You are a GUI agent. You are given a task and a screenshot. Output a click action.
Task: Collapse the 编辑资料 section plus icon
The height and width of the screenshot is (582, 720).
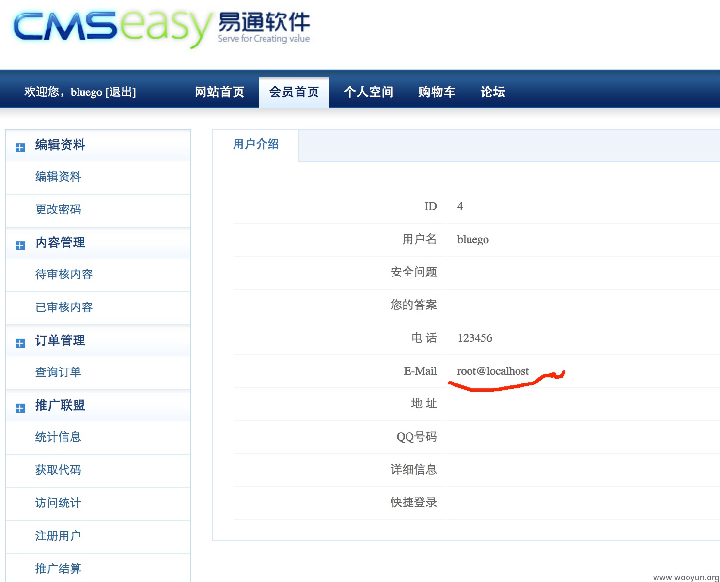(20, 147)
